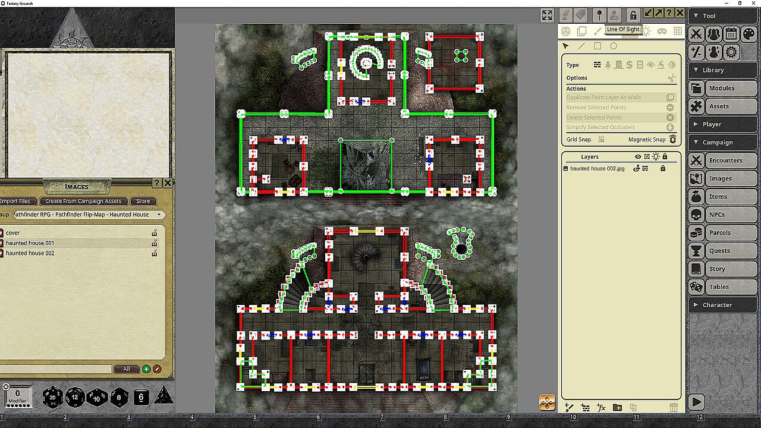Viewport: 761px width, 428px height.
Task: Open the map window help button
Action: click(669, 13)
